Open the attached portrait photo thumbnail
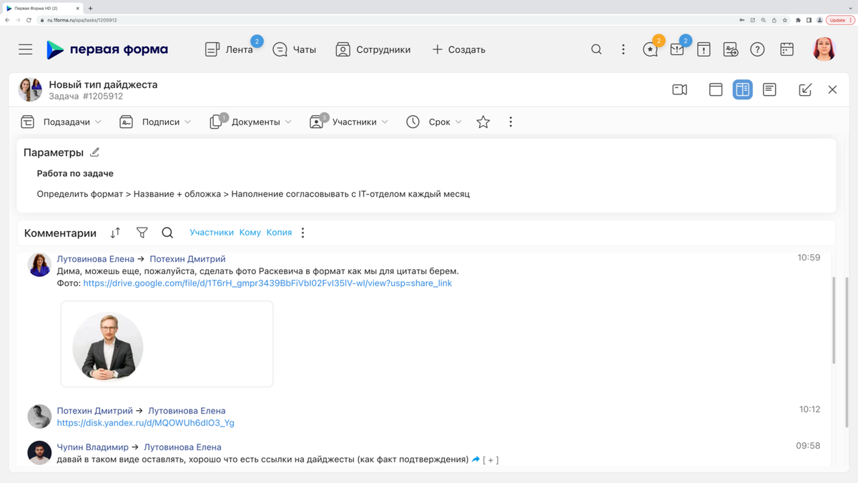858x483 pixels. pyautogui.click(x=108, y=346)
